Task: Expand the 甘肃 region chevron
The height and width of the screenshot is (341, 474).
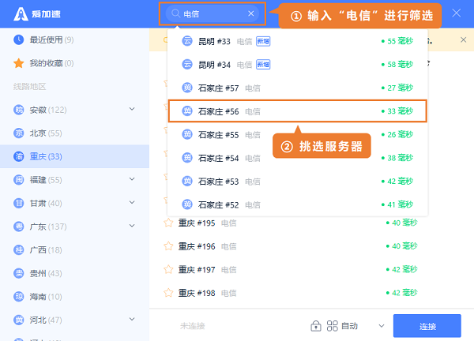Action: point(132,202)
